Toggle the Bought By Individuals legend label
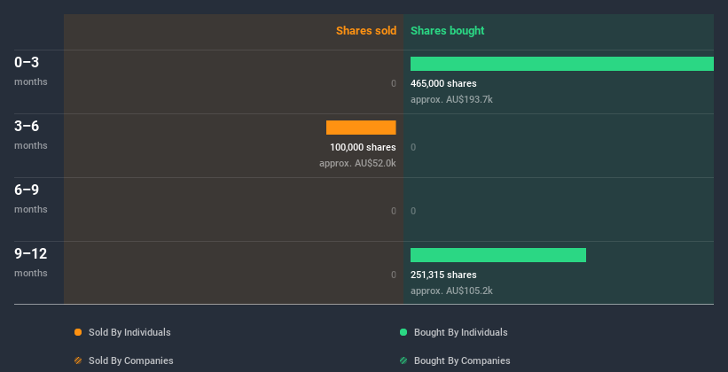728x372 pixels. 460,332
